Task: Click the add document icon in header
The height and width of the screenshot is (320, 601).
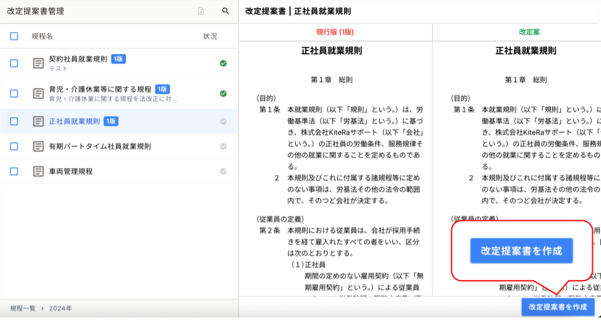Action: point(201,11)
